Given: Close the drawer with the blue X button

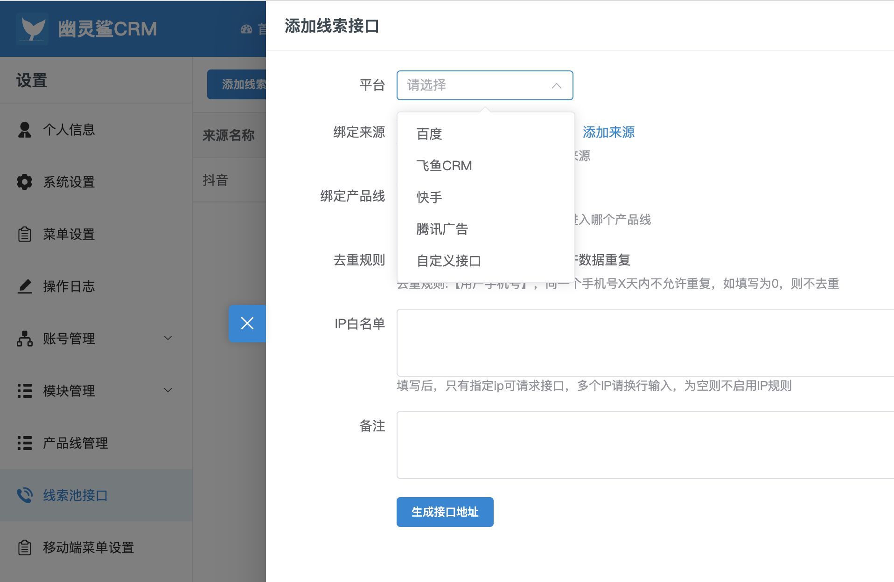Looking at the screenshot, I should pyautogui.click(x=247, y=323).
